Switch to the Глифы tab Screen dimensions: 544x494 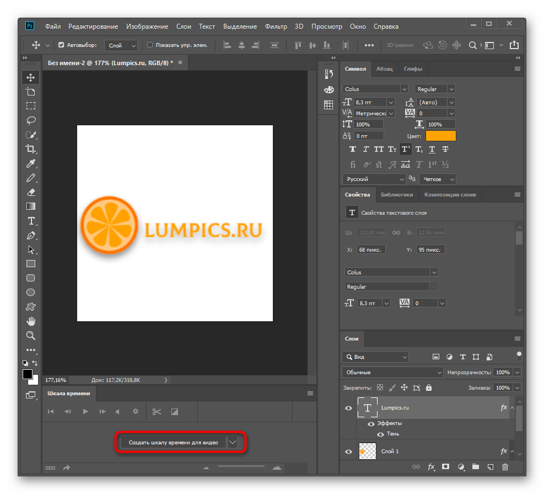coord(413,69)
